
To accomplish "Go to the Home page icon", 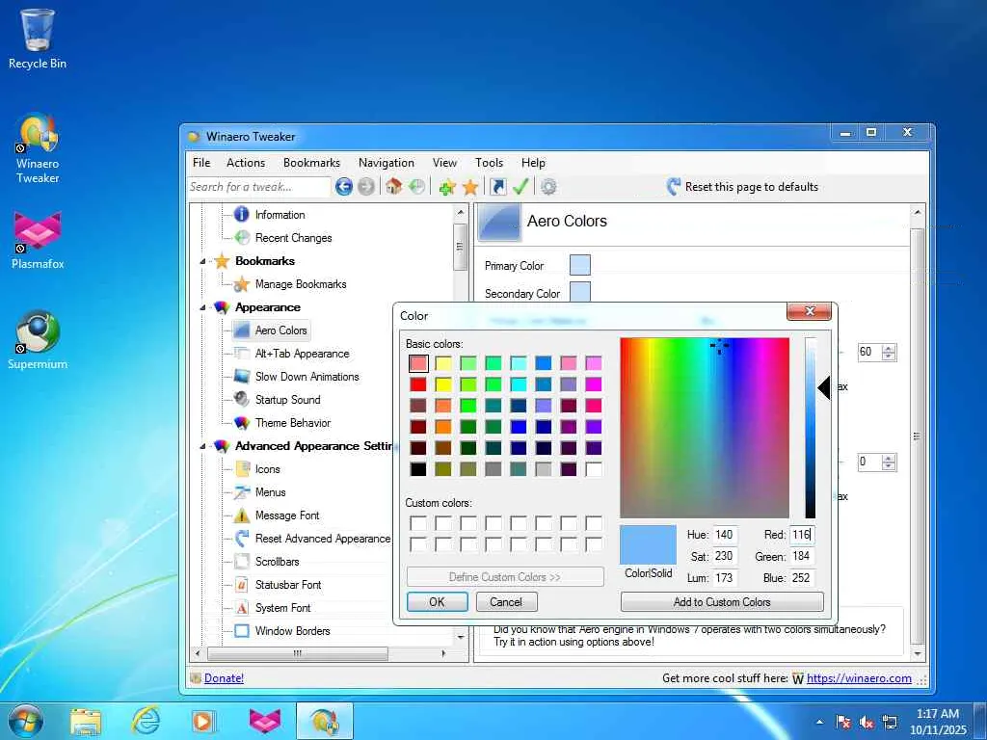I will (x=394, y=186).
